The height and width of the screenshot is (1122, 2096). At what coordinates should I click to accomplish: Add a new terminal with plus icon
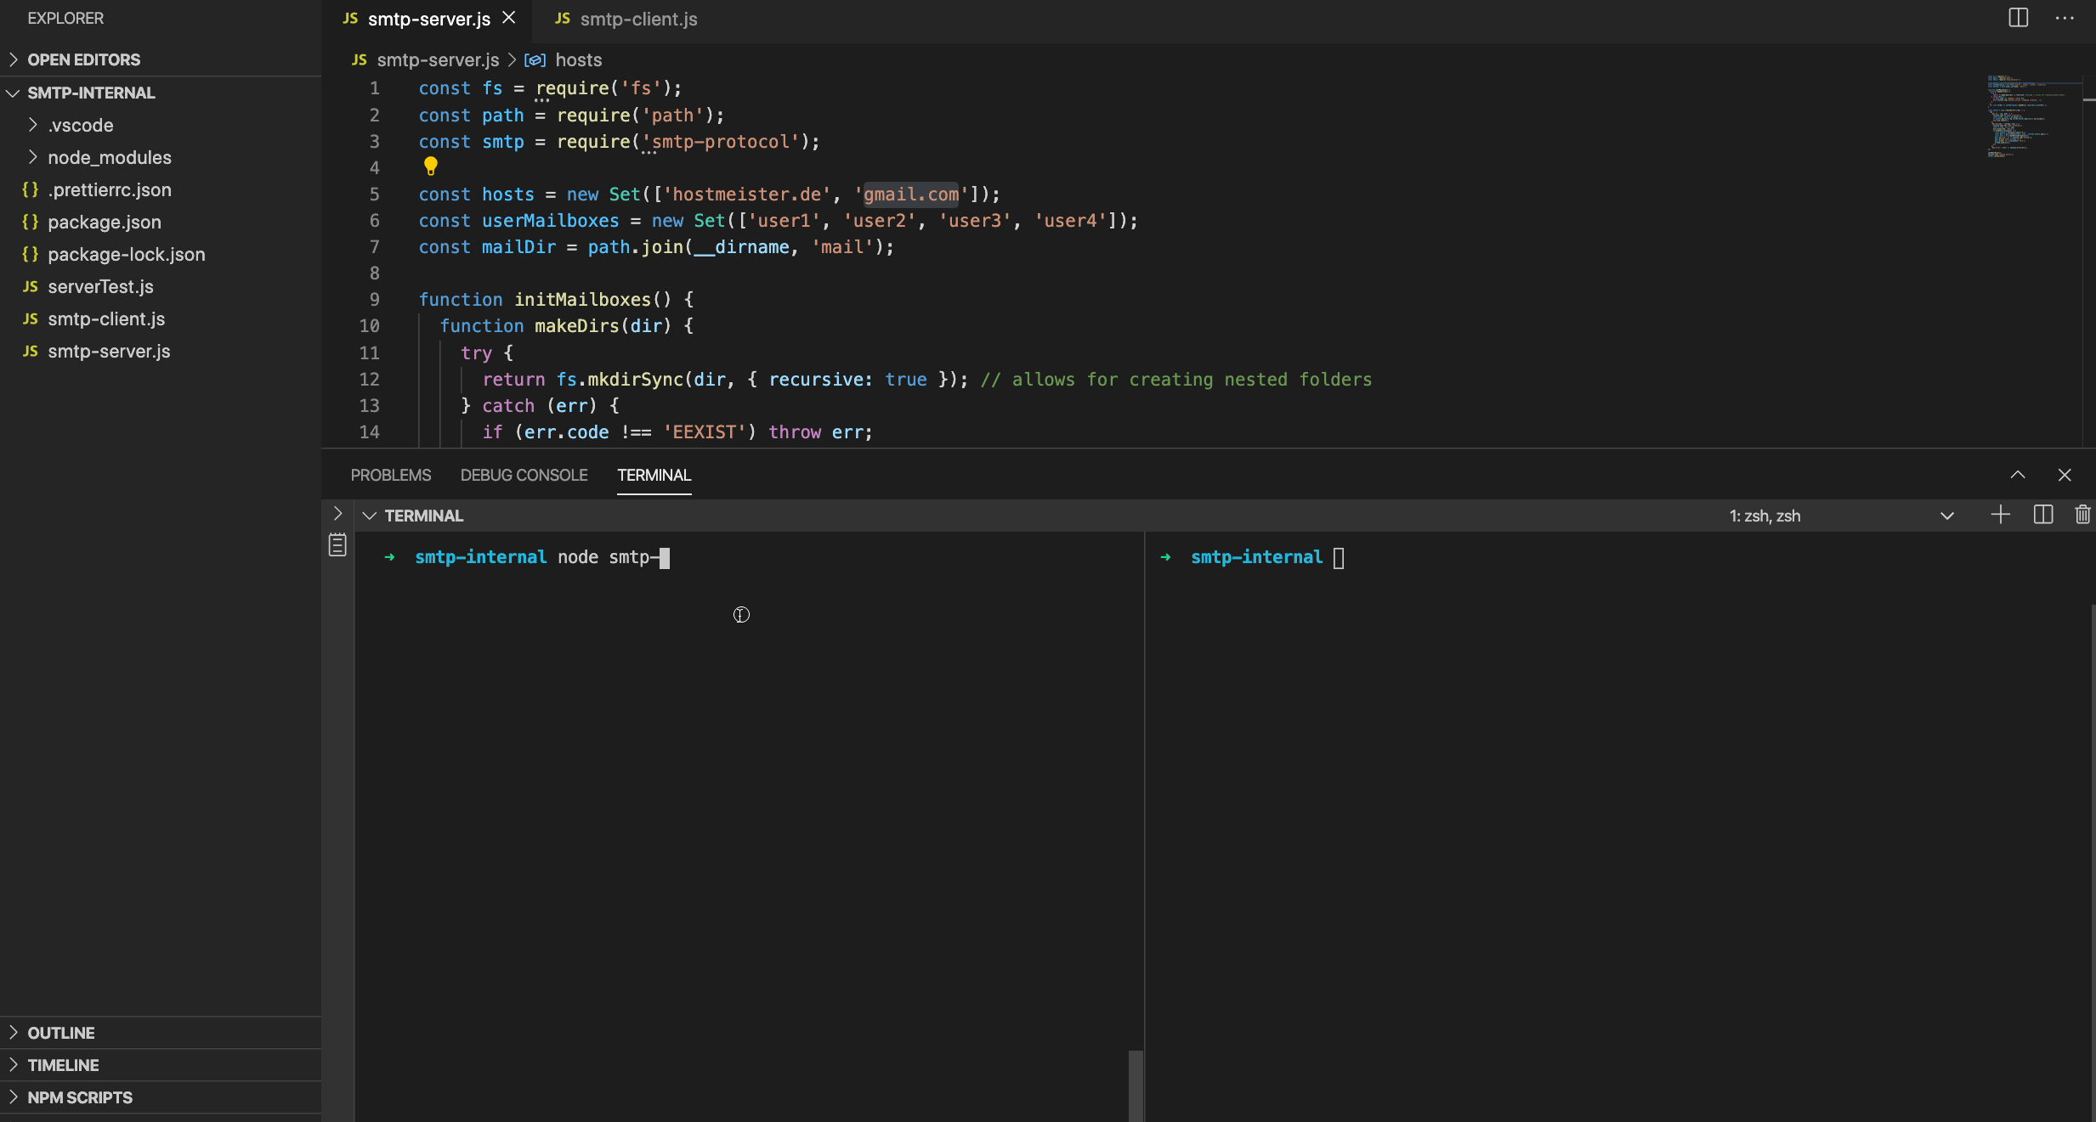point(2000,515)
